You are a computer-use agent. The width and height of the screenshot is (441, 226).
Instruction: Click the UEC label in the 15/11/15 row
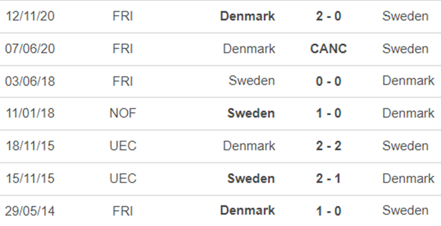pyautogui.click(x=123, y=178)
